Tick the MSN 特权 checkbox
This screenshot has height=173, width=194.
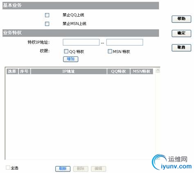click(110, 51)
